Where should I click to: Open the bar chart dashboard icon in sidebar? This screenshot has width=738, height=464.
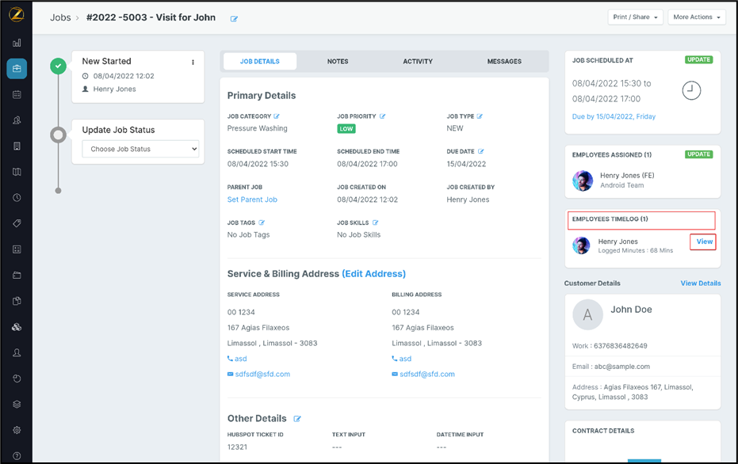coord(17,43)
